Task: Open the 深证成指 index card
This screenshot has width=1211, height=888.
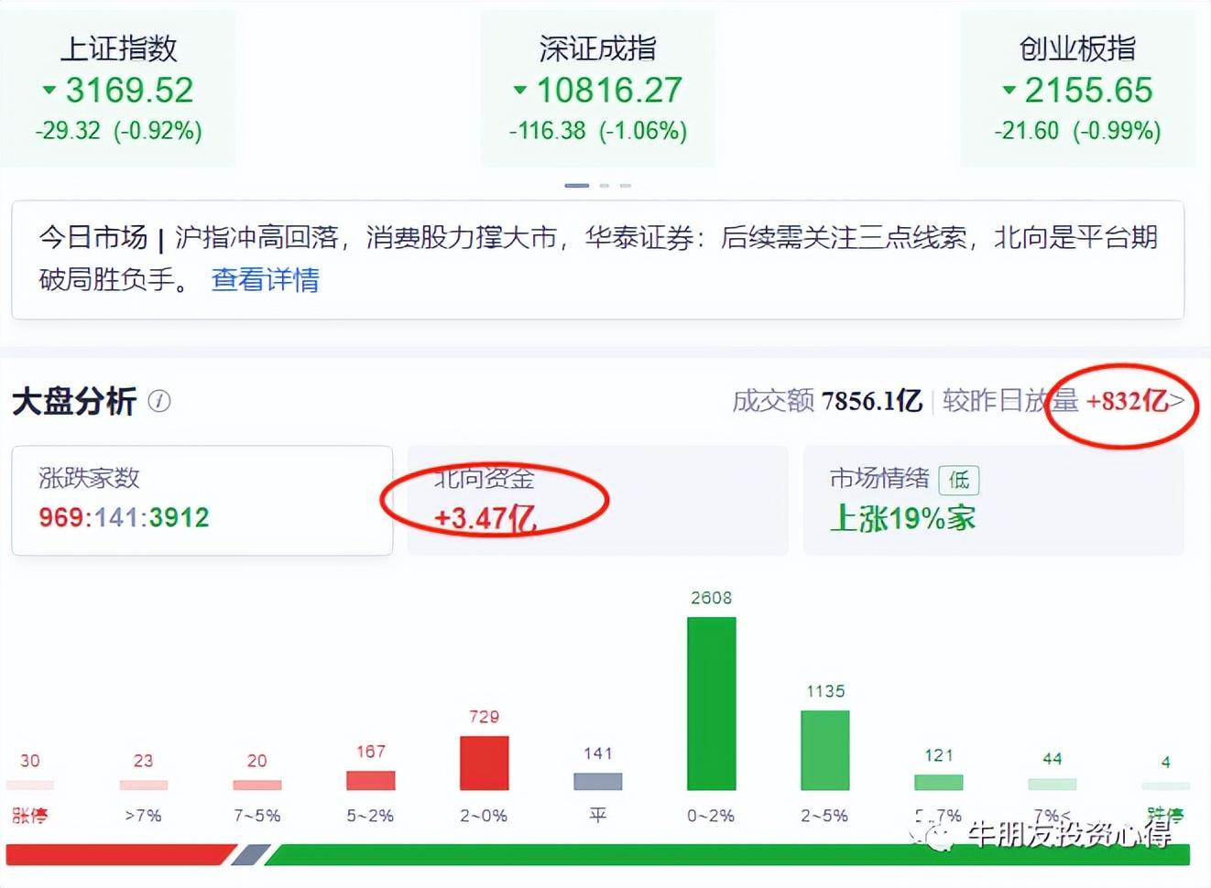Action: 597,89
